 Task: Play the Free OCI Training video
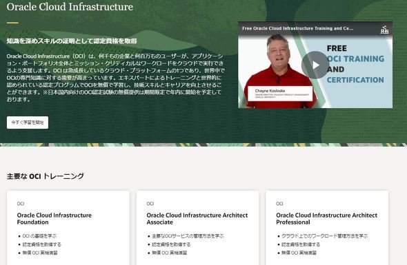315,65
